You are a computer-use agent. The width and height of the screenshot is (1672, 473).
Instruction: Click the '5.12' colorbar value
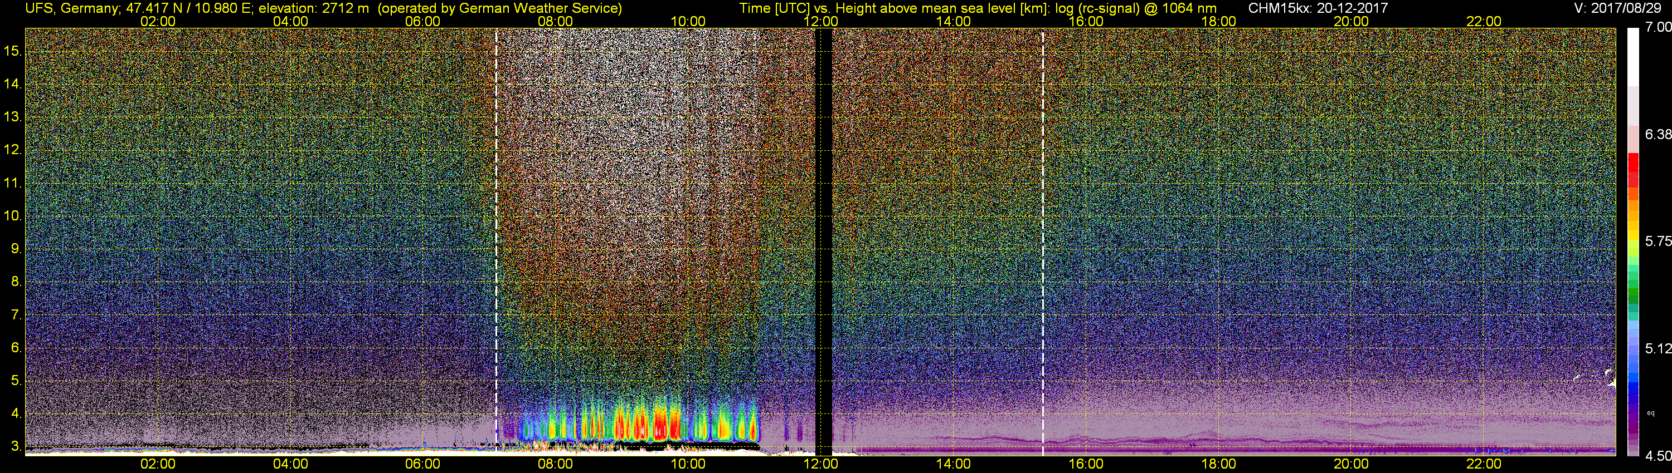point(1659,348)
